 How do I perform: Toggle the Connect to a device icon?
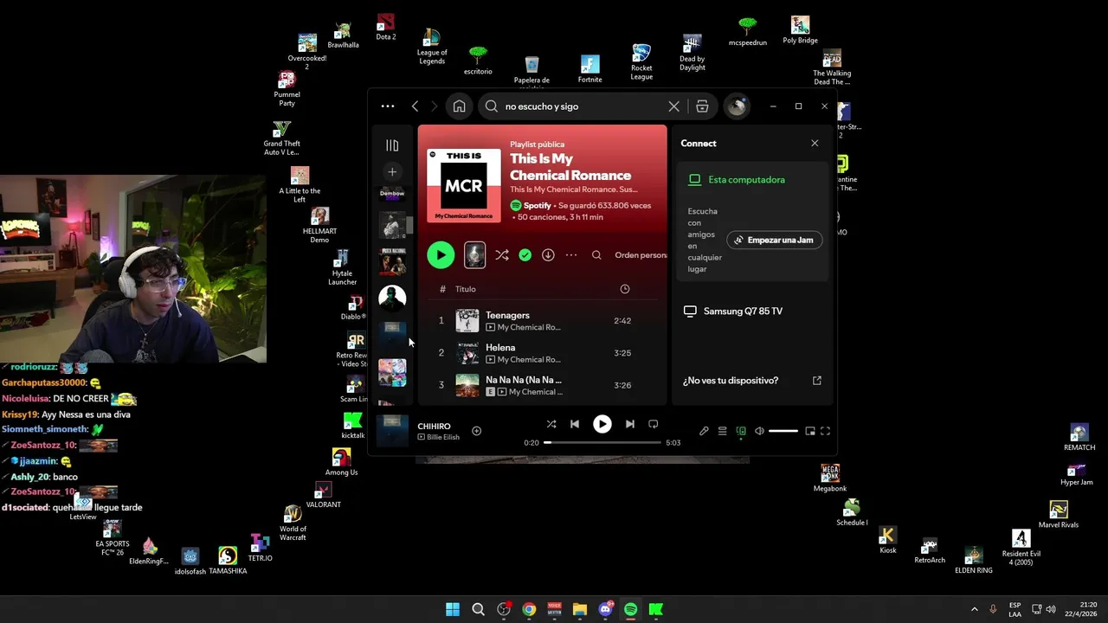(x=741, y=431)
